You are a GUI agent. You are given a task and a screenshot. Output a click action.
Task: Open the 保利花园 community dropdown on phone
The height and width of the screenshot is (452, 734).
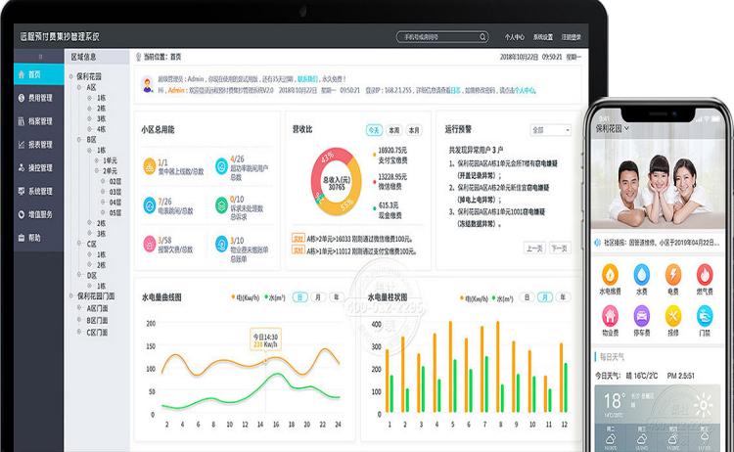pyautogui.click(x=613, y=128)
